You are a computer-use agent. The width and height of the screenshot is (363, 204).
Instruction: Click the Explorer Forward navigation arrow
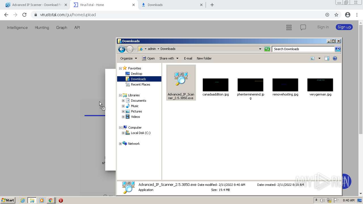(130, 49)
